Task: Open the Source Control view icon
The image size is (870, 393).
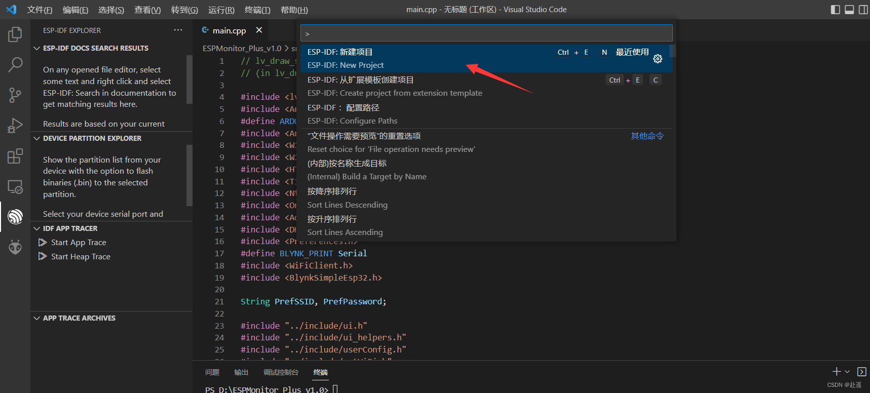Action: [x=15, y=95]
